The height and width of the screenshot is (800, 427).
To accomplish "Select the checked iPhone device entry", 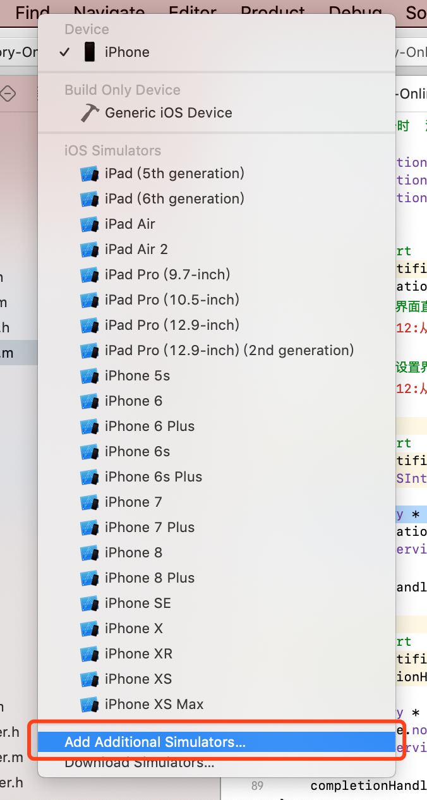I will point(217,52).
